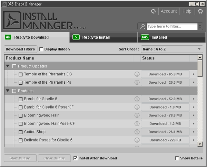Download Coffee Shop 26.1 MB
The width and height of the screenshot is (207, 167).
click(x=165, y=132)
